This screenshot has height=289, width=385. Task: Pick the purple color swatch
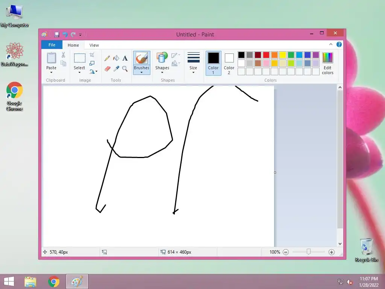click(x=316, y=55)
